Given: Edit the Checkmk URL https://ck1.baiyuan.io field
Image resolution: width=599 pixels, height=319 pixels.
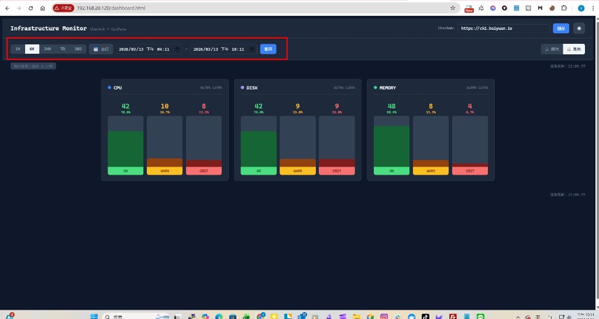Looking at the screenshot, I should [x=504, y=28].
